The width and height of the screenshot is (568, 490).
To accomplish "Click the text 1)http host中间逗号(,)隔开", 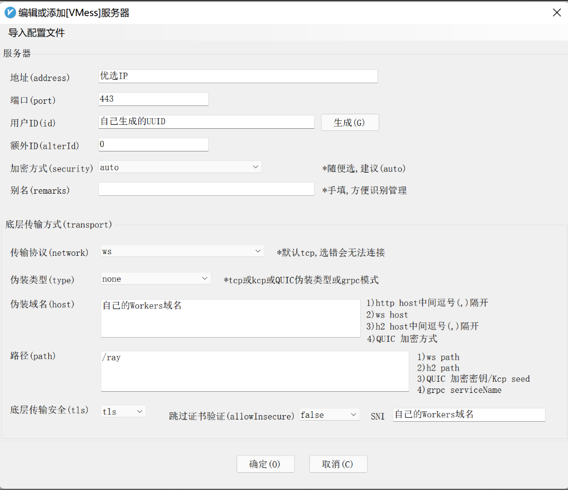I will coord(428,303).
